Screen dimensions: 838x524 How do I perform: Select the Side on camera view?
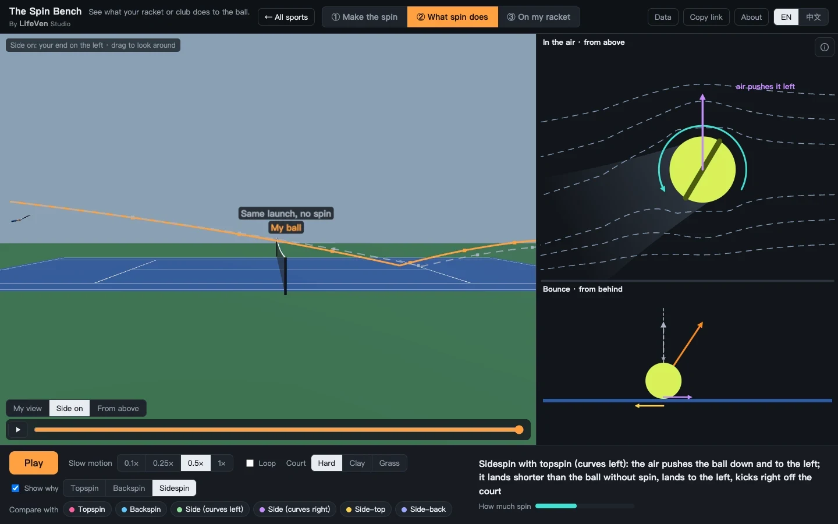tap(70, 408)
